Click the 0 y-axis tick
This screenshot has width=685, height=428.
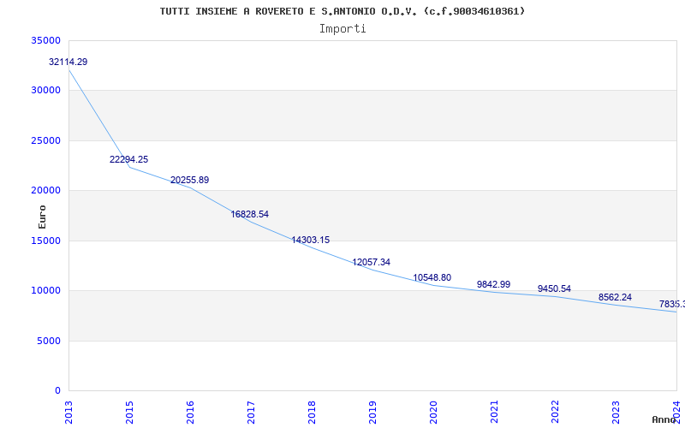(57, 391)
